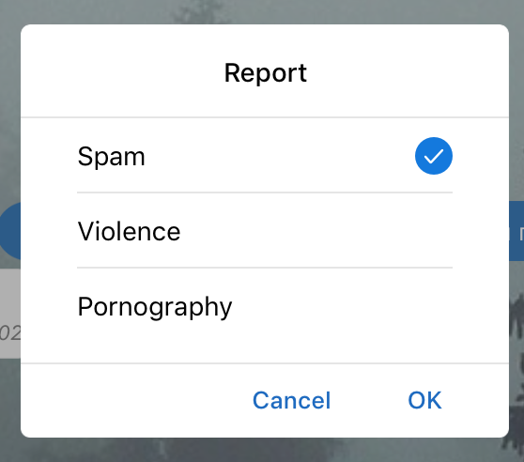Click the blue rounded button behind dialog's left edge
Screen dimensions: 524x462
(10, 230)
